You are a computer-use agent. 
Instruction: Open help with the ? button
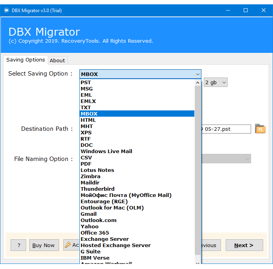point(18,245)
